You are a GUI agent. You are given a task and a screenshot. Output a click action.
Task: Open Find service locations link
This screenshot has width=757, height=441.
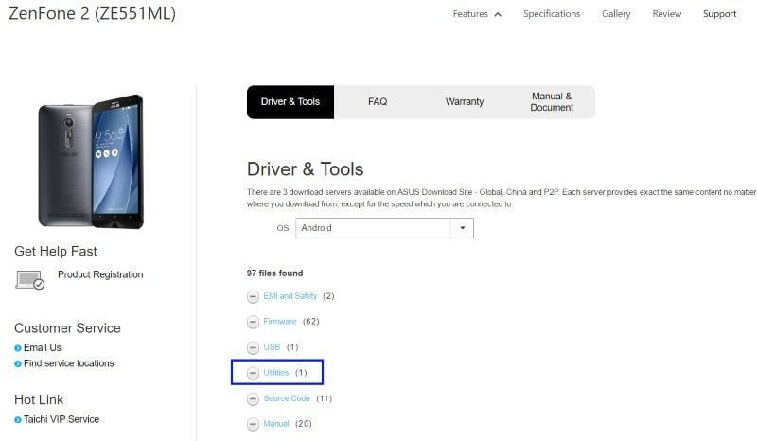click(69, 363)
